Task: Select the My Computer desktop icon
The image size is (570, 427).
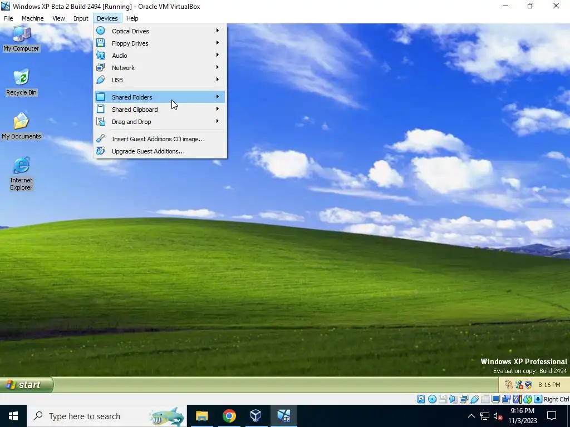Action: point(21,38)
